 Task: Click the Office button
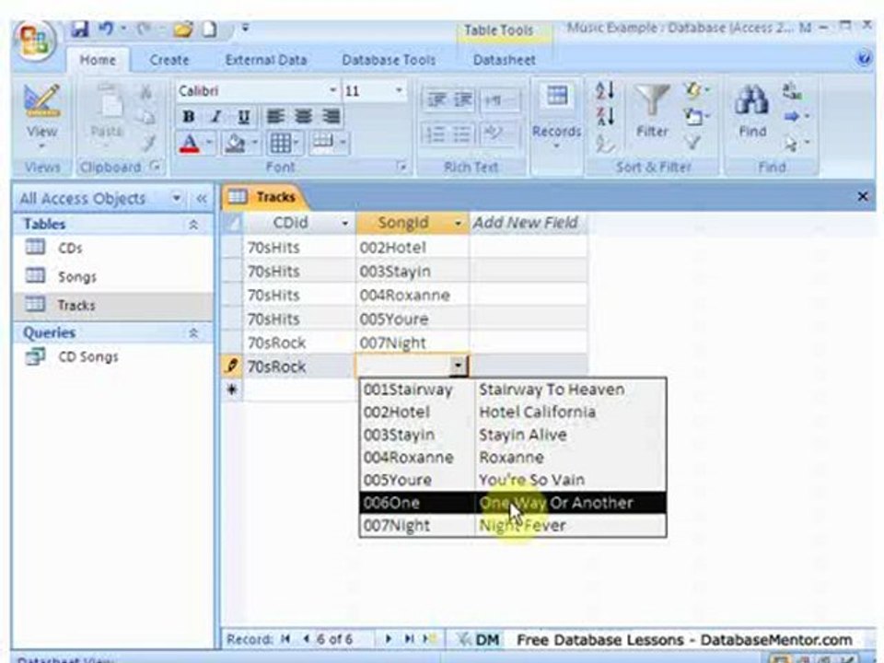click(x=35, y=41)
